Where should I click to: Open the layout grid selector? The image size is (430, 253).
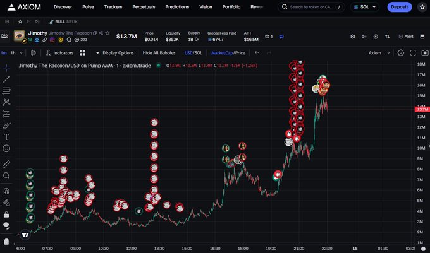[83, 53]
